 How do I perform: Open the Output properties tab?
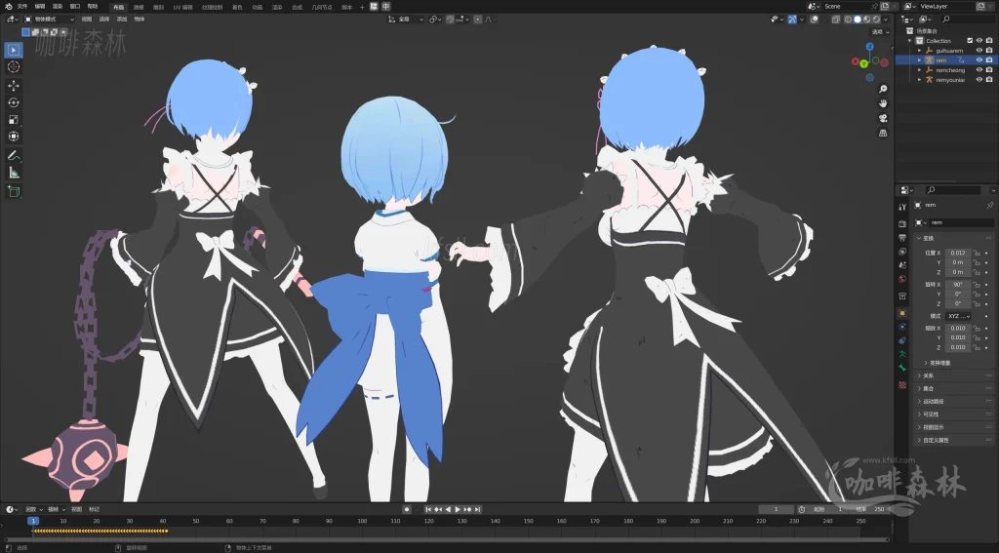tap(902, 238)
